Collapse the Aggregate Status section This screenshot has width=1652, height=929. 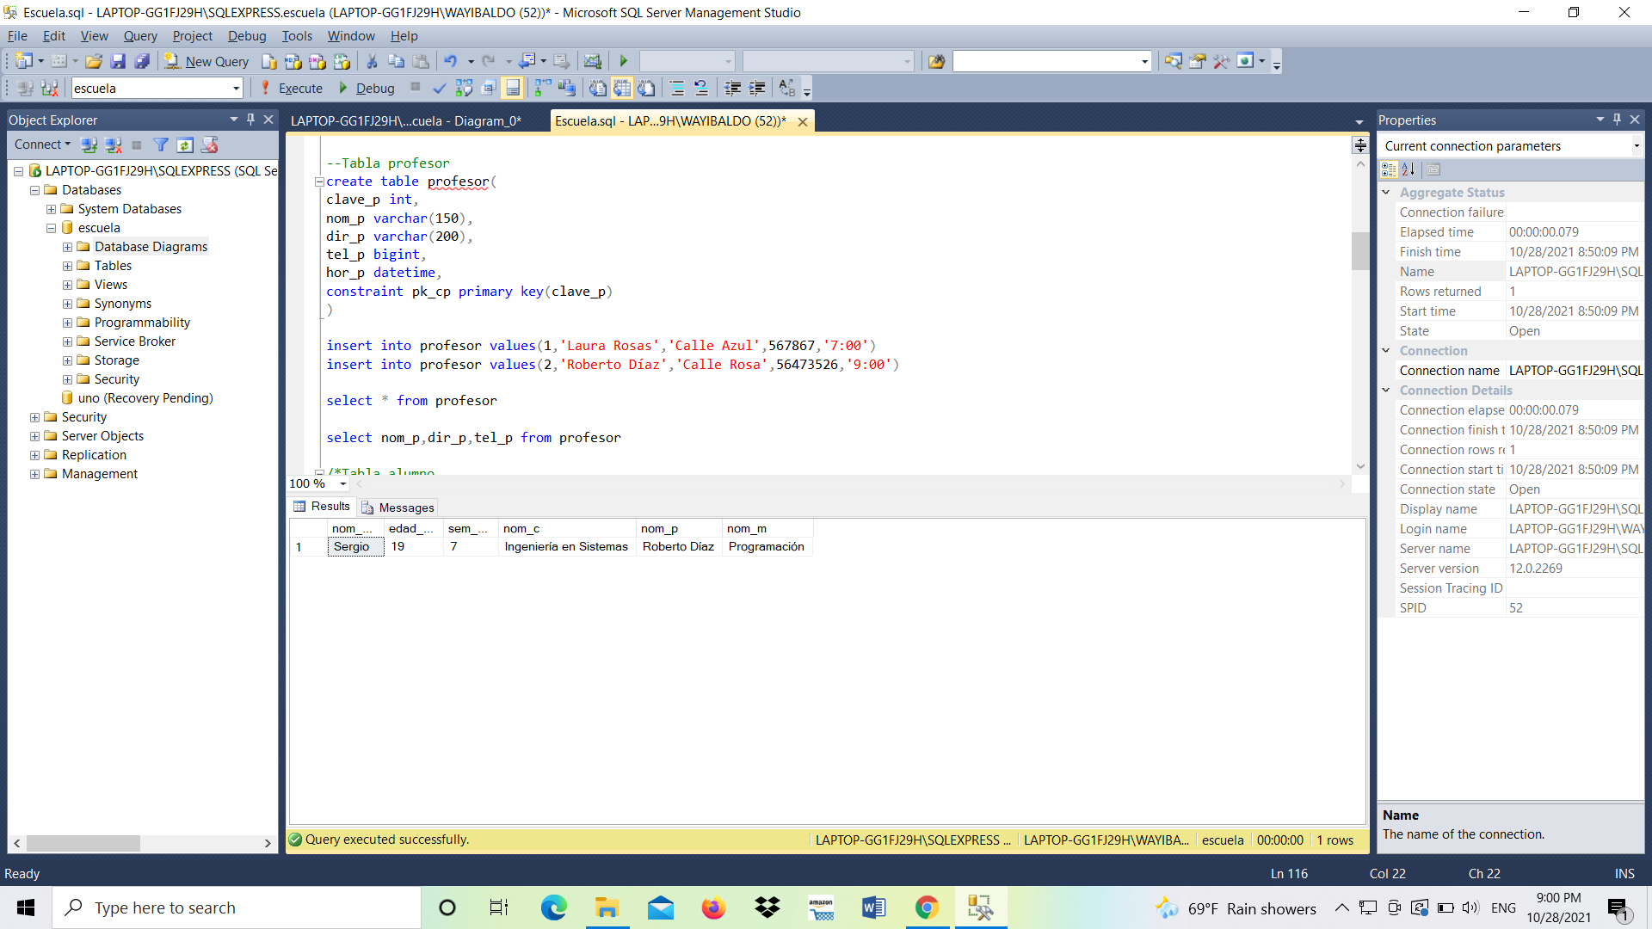[1386, 192]
